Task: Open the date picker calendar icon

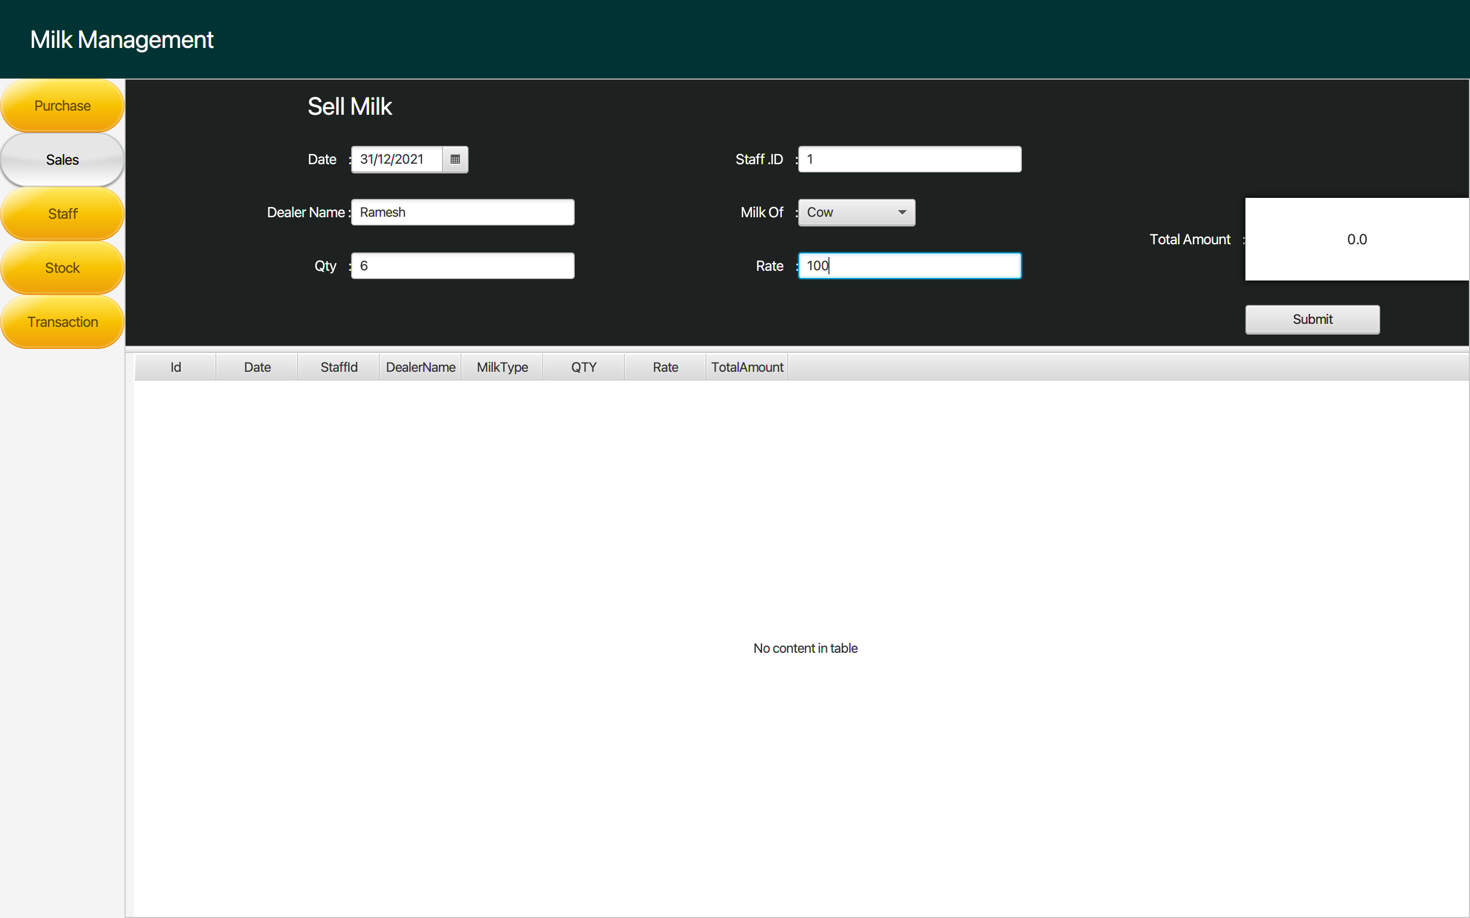Action: point(455,159)
